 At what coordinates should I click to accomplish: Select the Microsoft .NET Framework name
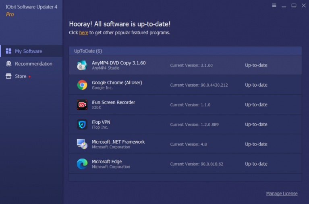[x=118, y=142]
